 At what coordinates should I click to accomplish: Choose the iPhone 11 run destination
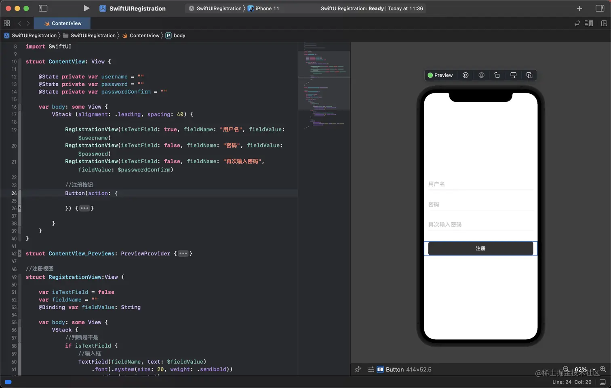point(263,8)
